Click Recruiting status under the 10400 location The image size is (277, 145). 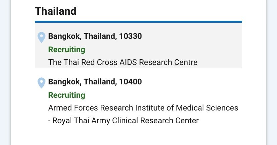[67, 95]
